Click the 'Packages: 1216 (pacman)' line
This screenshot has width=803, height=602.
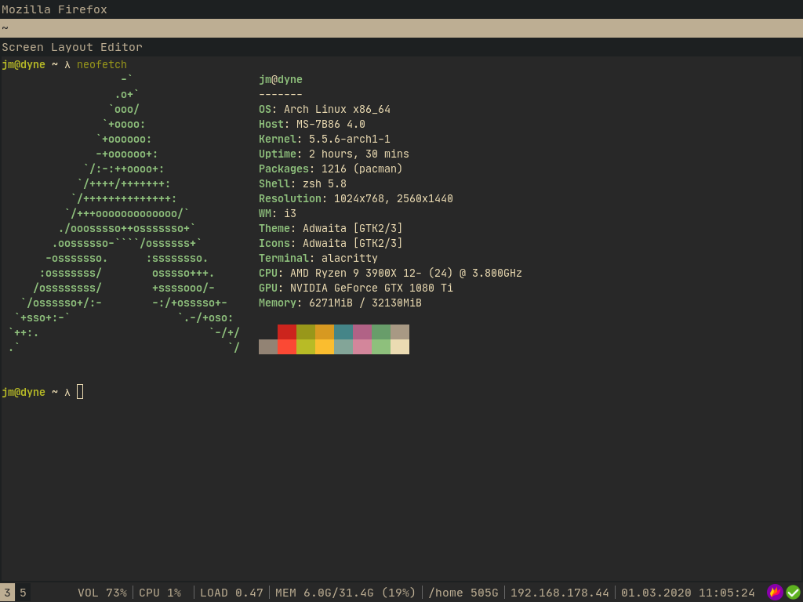331,169
